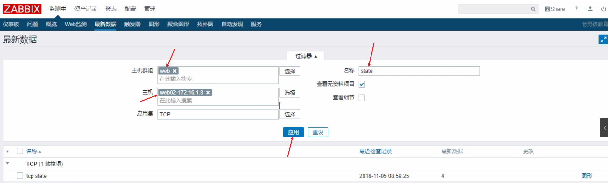
Task: Click the search magnifier icon
Action: pos(533,9)
